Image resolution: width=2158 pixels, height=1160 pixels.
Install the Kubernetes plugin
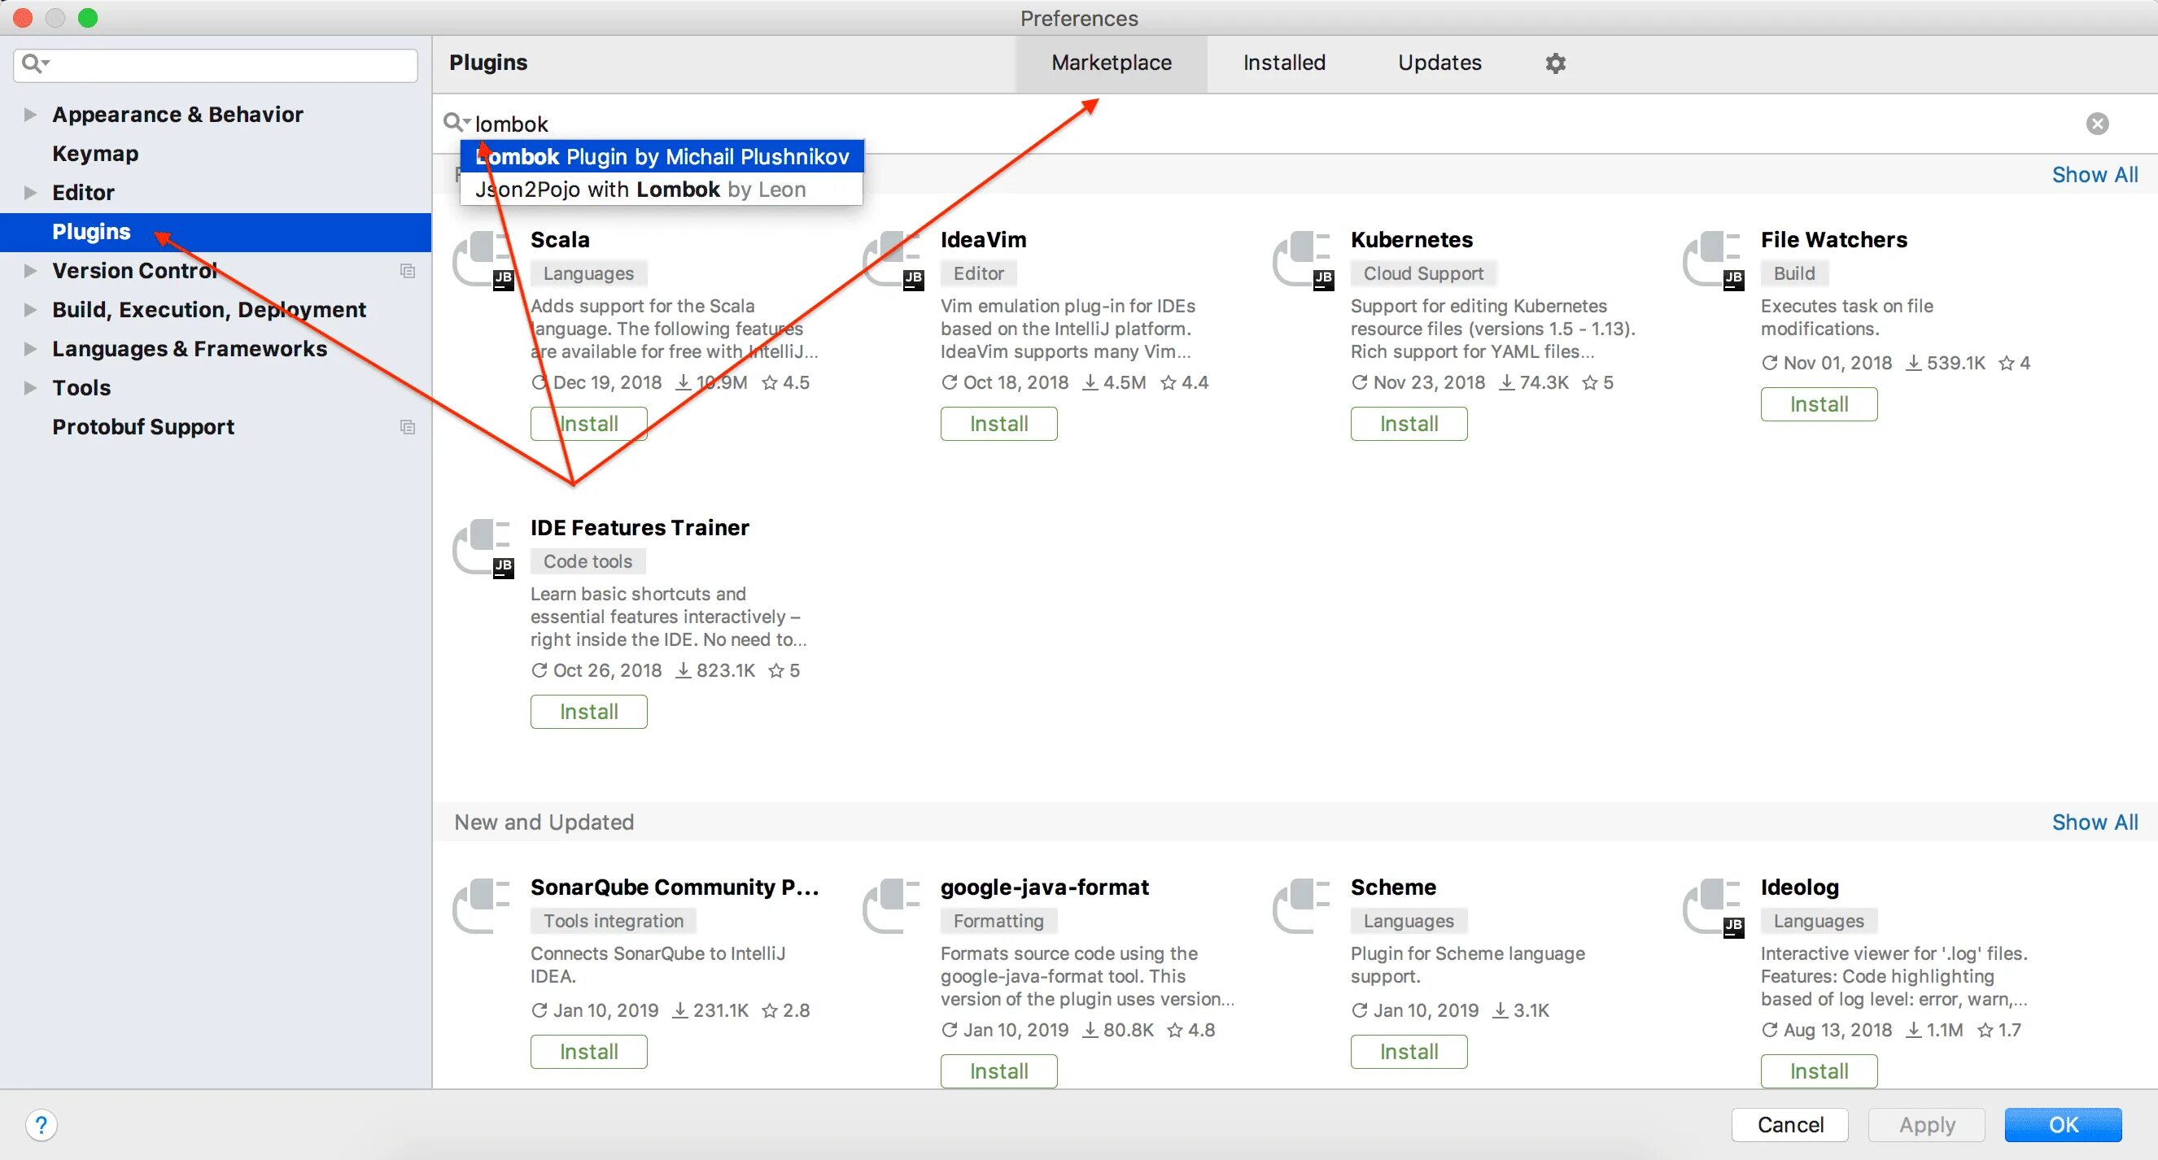[x=1409, y=424]
